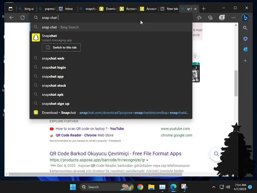Open the user profile avatar

coord(222,18)
